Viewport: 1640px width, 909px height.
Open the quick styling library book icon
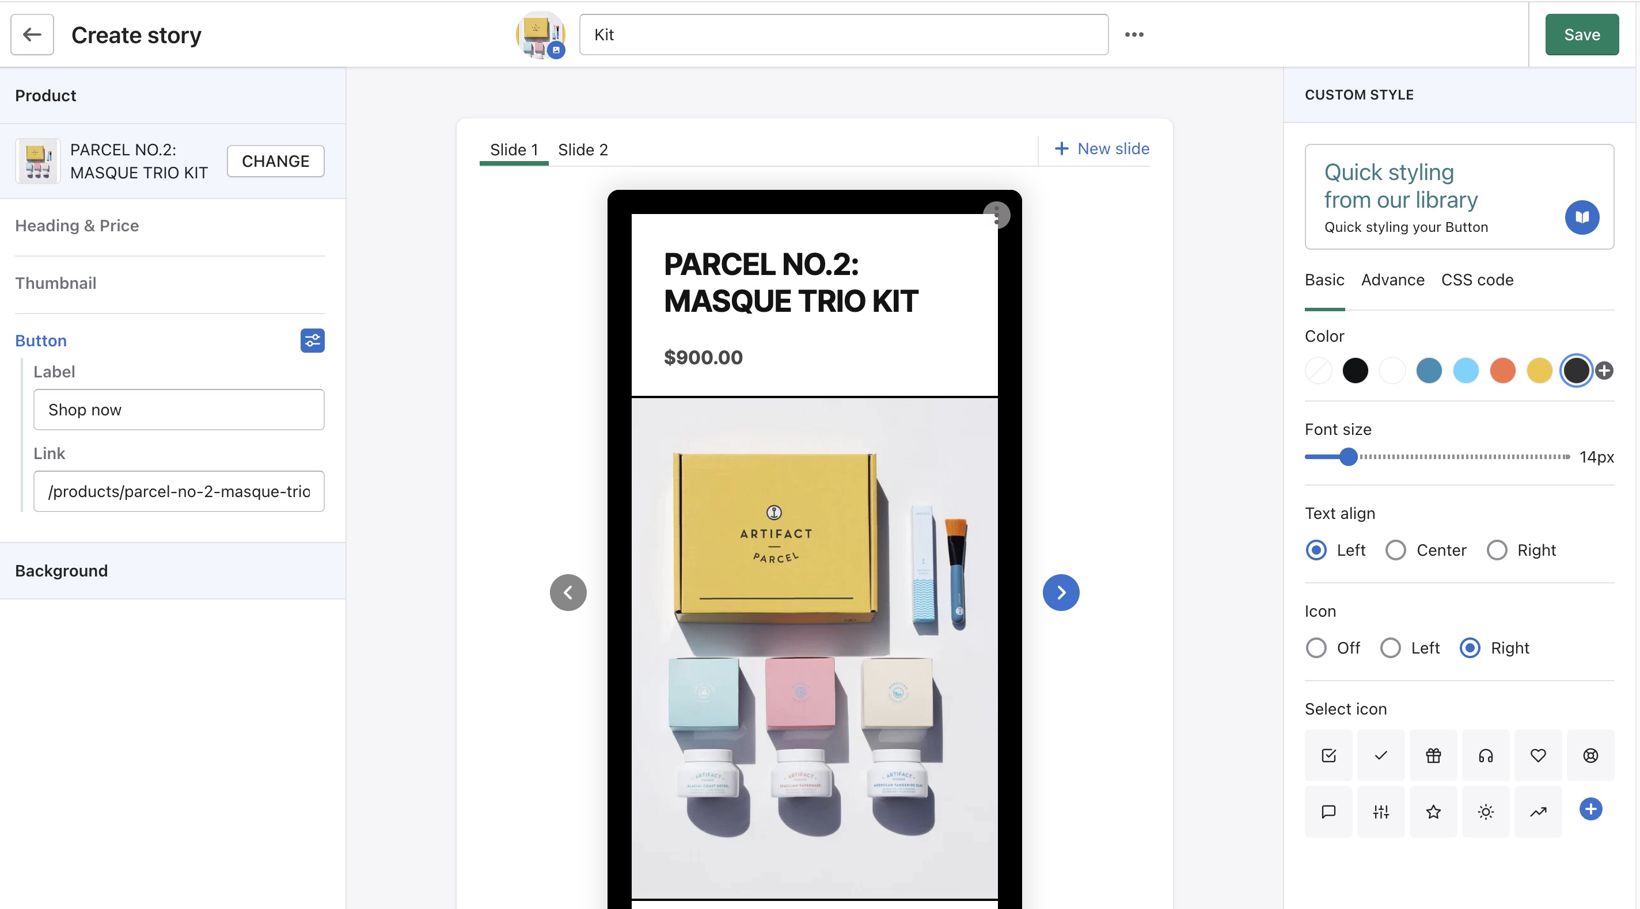coord(1581,217)
